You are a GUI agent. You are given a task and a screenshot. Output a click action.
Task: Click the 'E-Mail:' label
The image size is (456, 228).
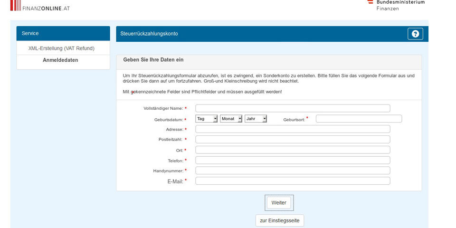click(x=175, y=181)
